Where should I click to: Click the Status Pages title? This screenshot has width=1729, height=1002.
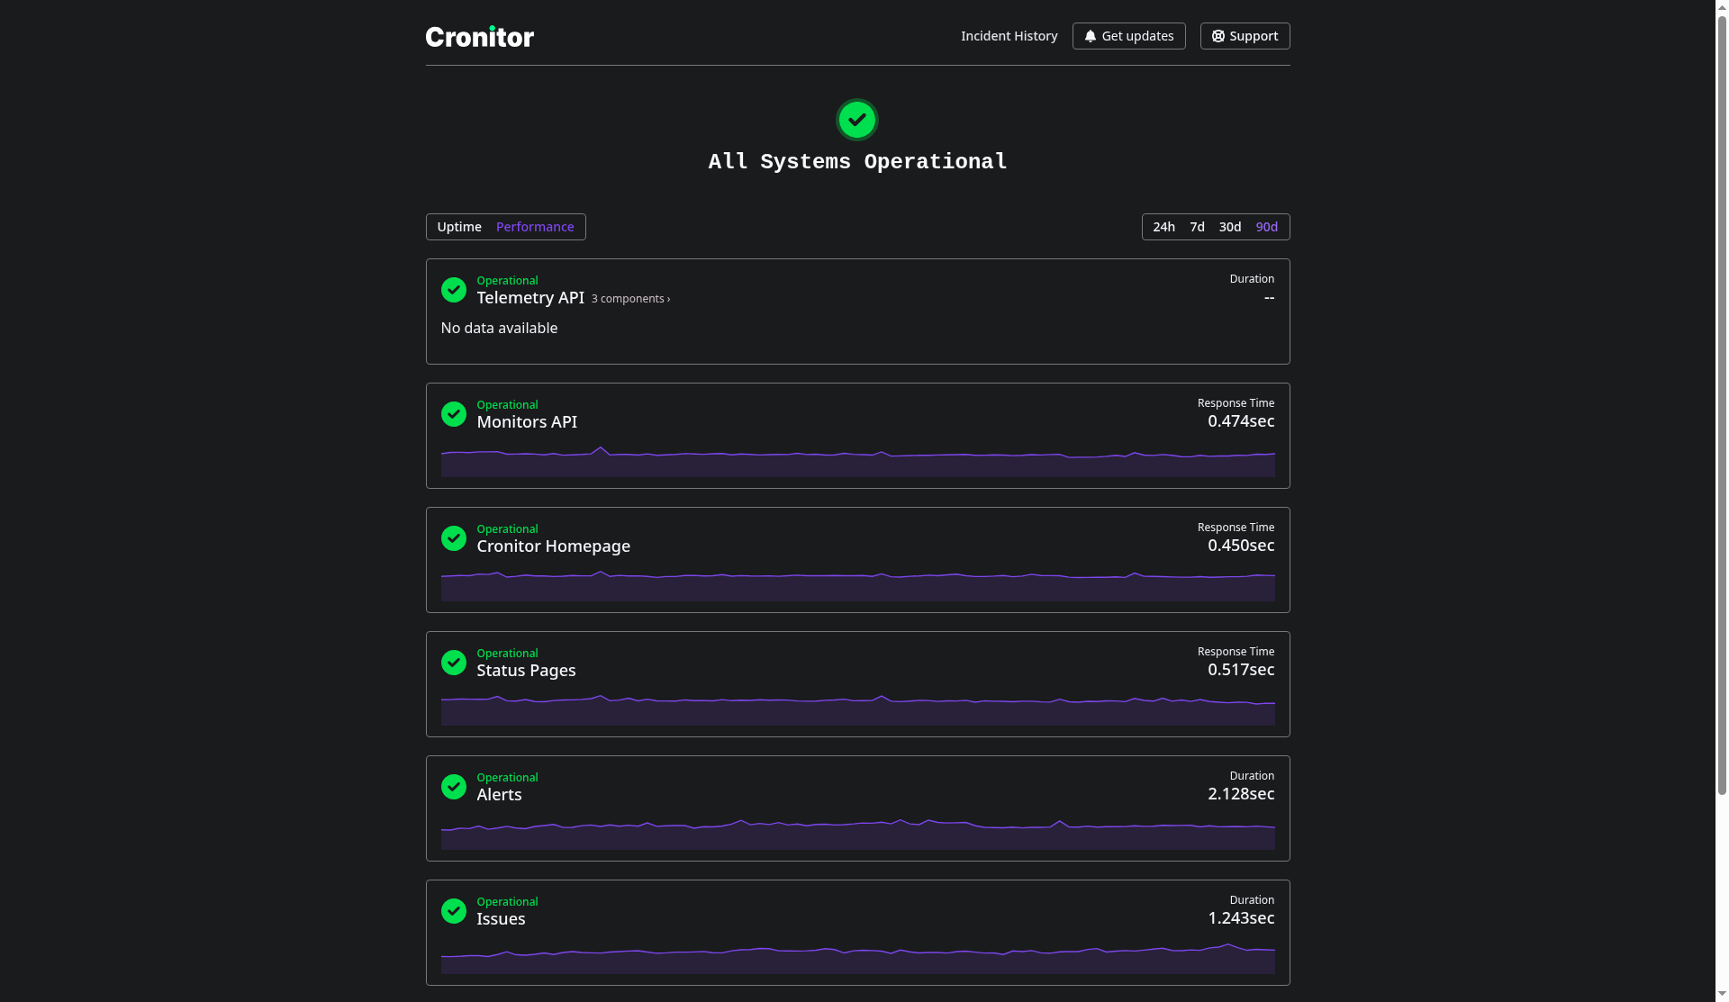click(526, 671)
